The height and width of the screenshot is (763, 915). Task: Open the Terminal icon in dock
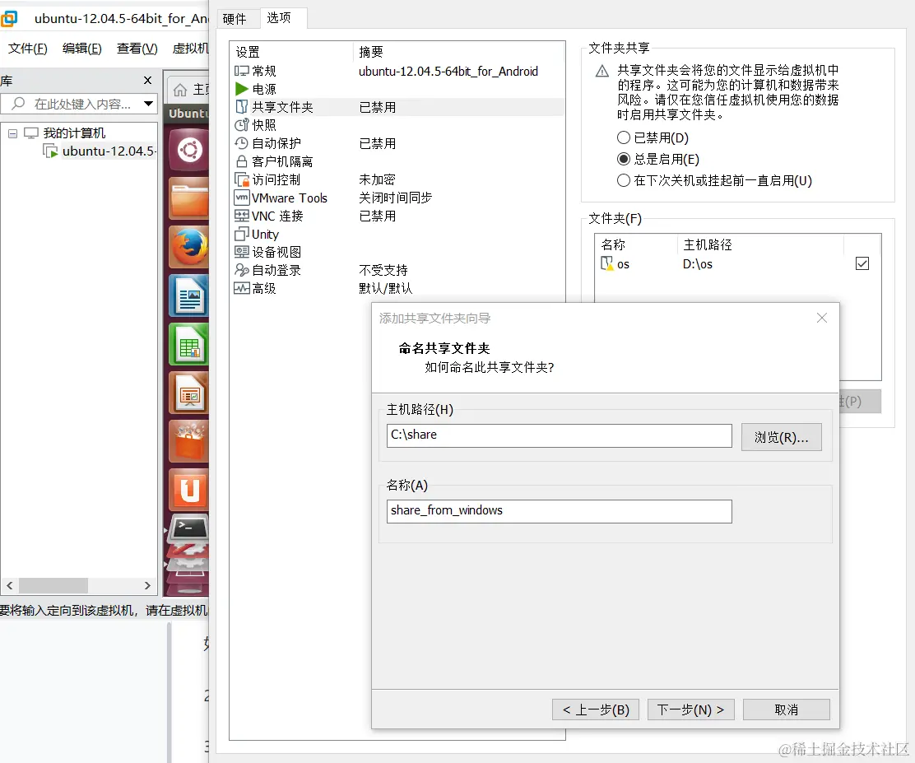click(x=189, y=528)
